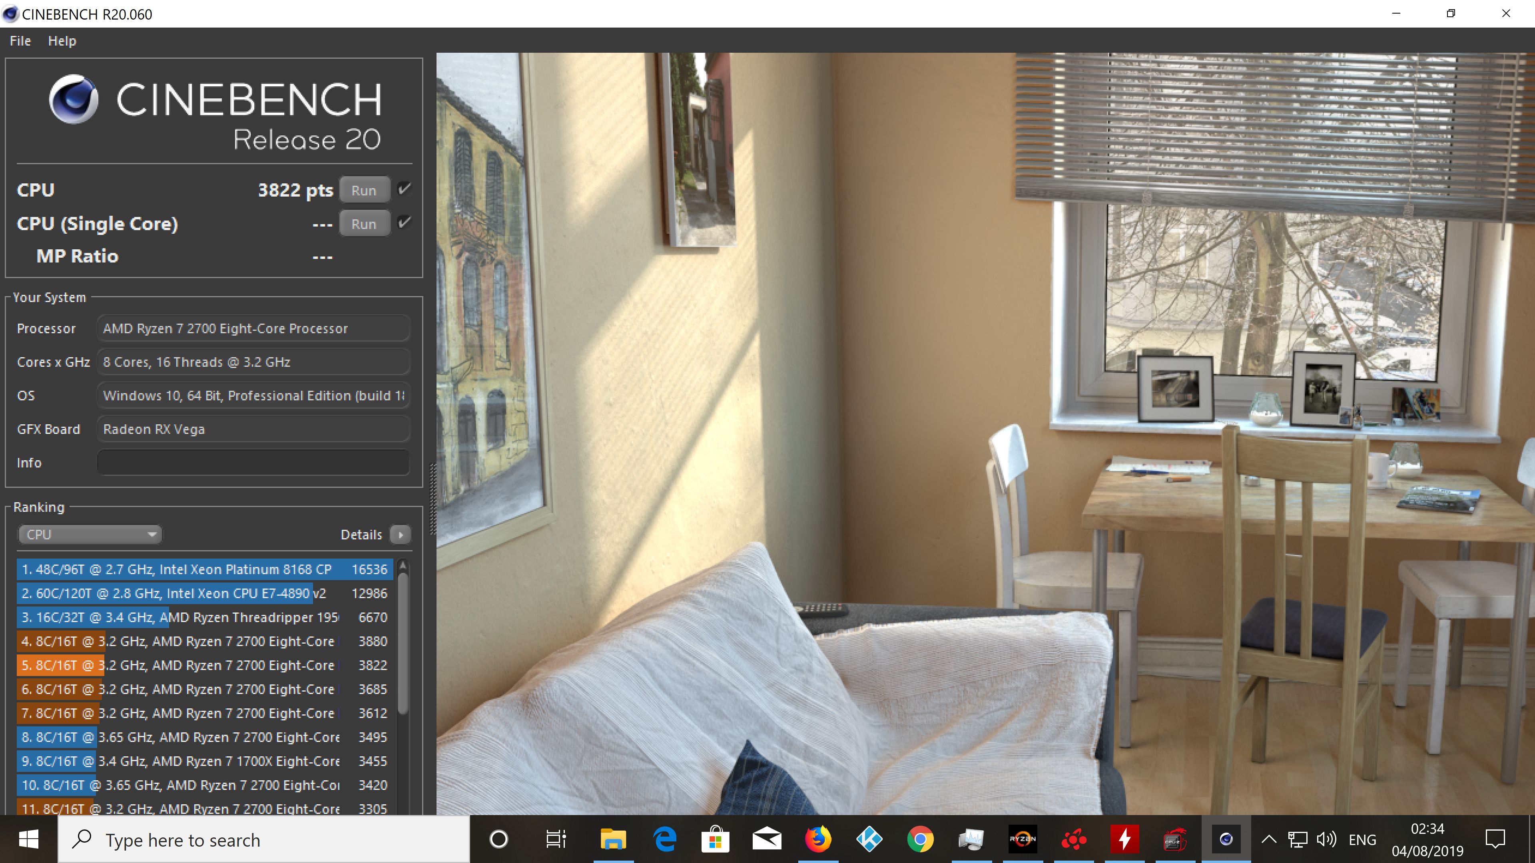This screenshot has height=863, width=1535.
Task: Select ranking entry 7 scoring 3612
Action: (205, 713)
